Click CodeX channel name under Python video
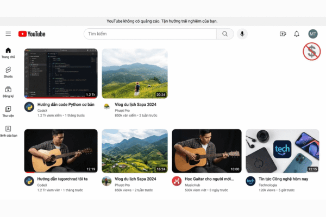The image size is (326, 217). click(x=42, y=111)
